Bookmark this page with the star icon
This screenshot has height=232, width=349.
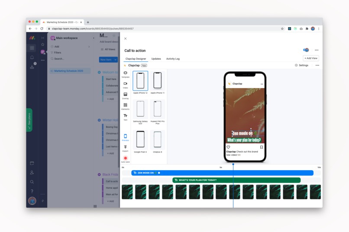tap(282, 29)
